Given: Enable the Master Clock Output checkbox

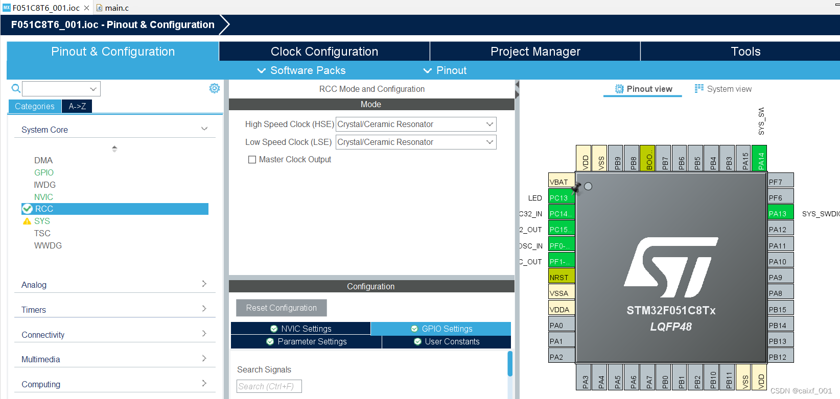Looking at the screenshot, I should 252,160.
